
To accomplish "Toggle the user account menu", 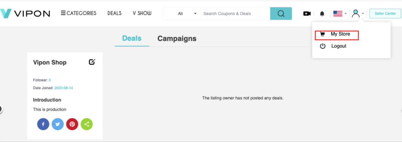I will (x=358, y=13).
